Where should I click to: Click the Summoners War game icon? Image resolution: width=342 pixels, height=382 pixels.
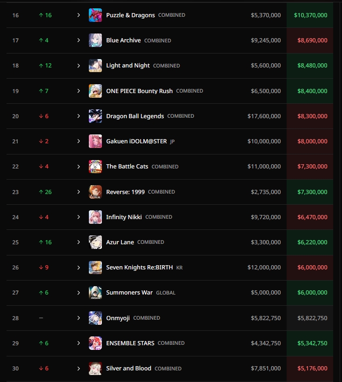95,293
